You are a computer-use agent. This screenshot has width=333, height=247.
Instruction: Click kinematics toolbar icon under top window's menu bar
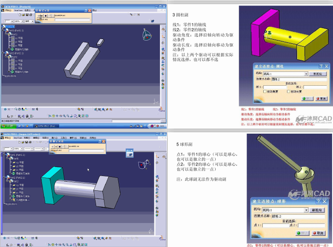[x=152, y=21]
